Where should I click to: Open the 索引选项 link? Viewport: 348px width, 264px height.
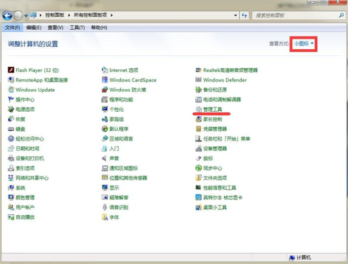[25, 168]
